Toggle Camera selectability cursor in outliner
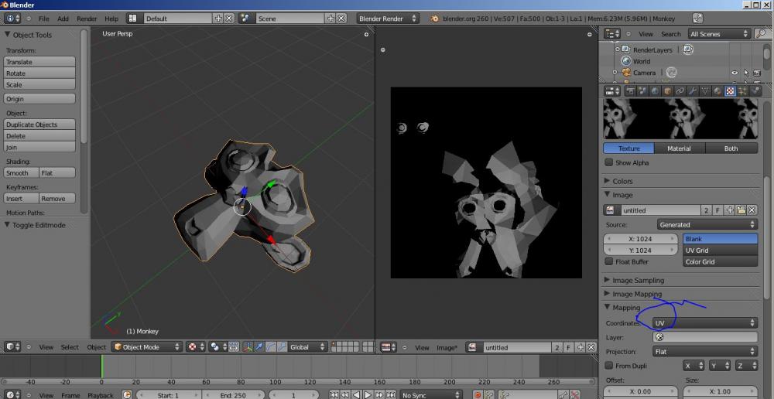Screen dimensions: 774x399 pyautogui.click(x=746, y=73)
